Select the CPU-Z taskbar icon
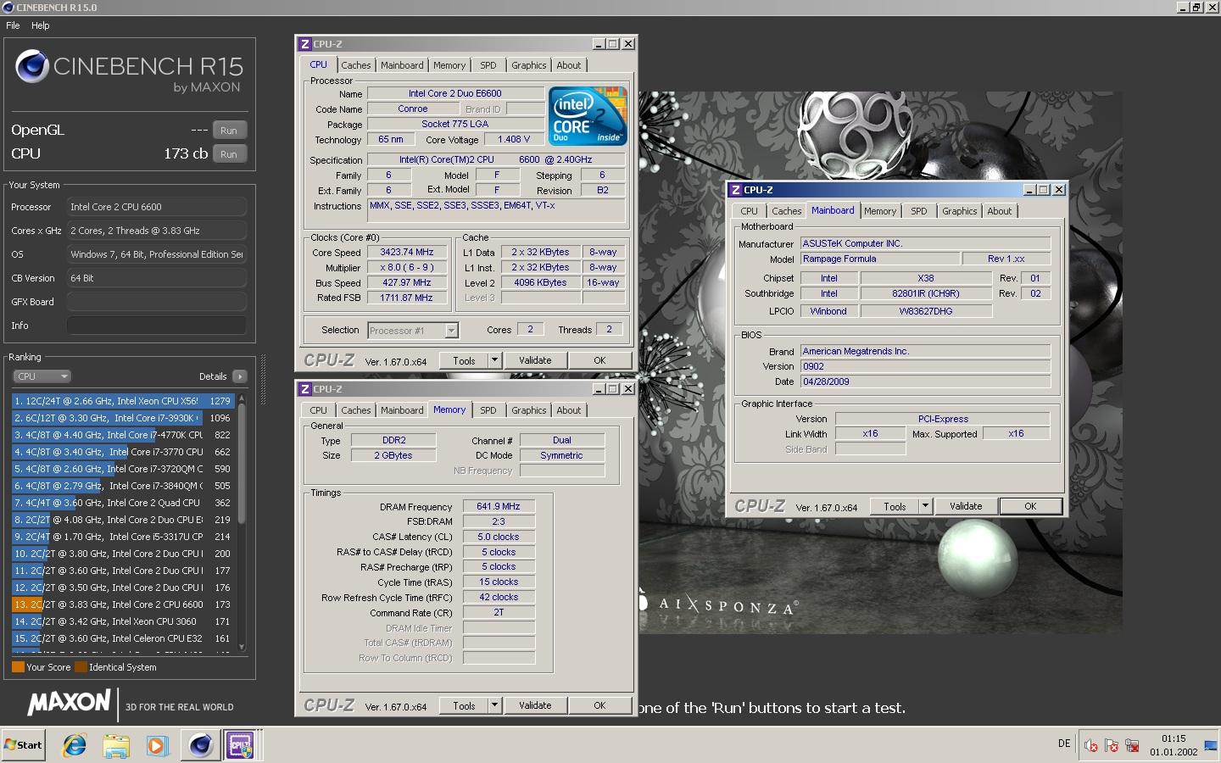 click(x=241, y=745)
